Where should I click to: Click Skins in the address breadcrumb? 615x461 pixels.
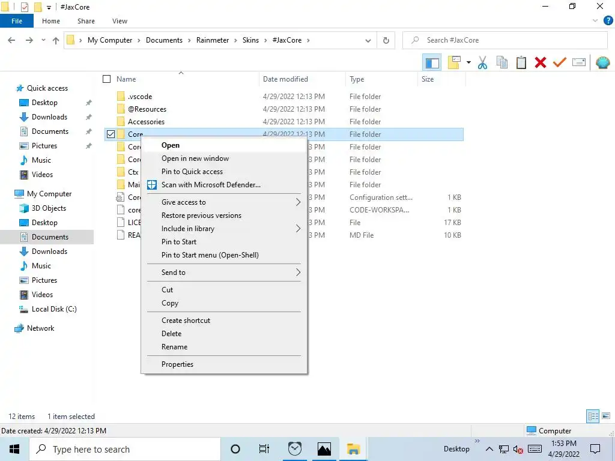coord(250,40)
